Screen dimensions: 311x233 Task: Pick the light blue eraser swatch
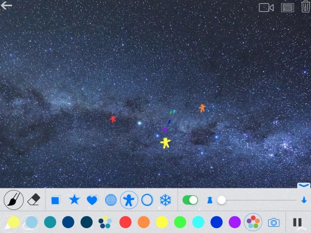coord(32,222)
